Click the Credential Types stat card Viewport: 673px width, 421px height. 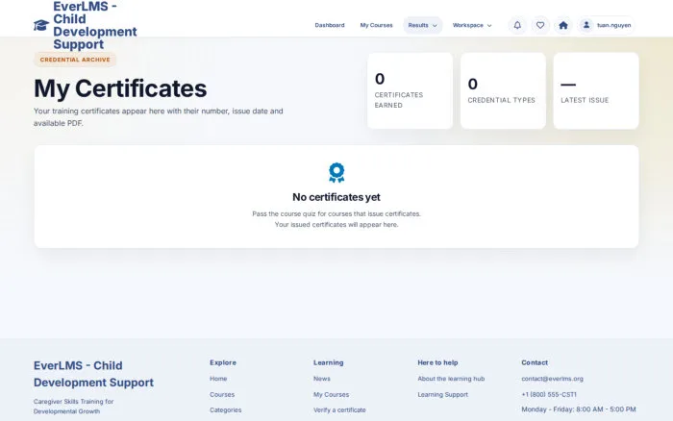tap(503, 90)
